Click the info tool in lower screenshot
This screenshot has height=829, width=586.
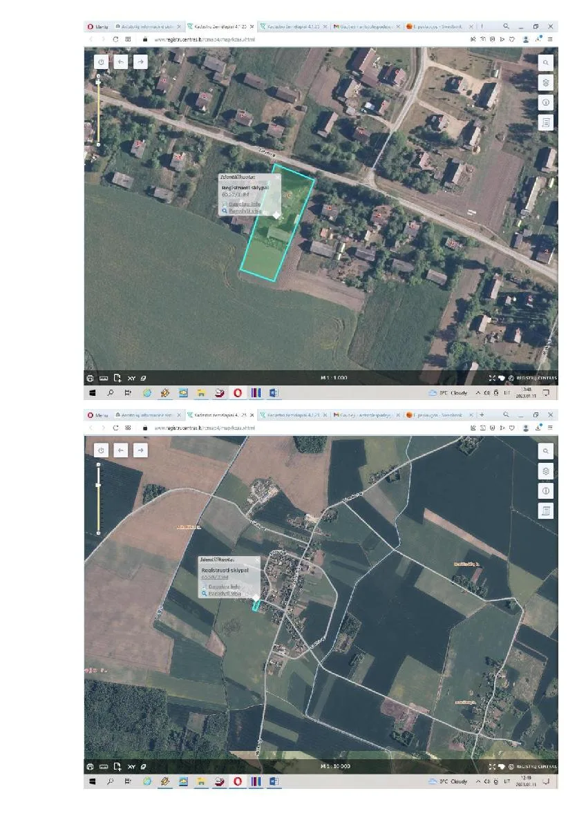coord(546,491)
